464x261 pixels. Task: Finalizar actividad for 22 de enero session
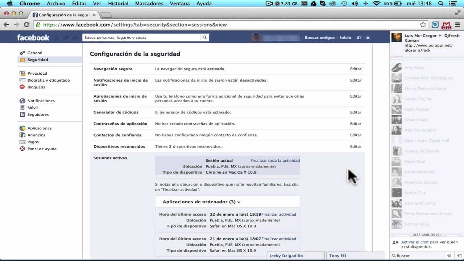click(279, 215)
